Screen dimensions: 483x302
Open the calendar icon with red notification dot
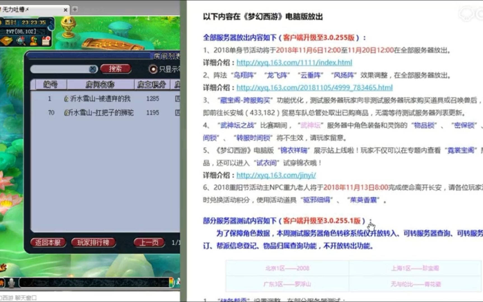pos(46,41)
